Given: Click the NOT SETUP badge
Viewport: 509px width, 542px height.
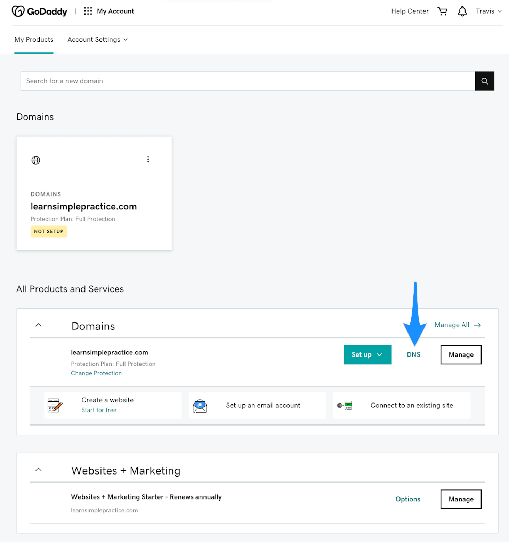Looking at the screenshot, I should pyautogui.click(x=49, y=231).
